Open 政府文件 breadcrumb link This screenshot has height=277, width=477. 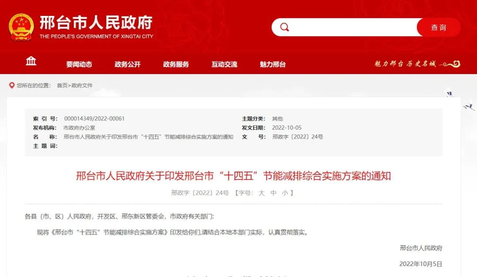tap(82, 86)
